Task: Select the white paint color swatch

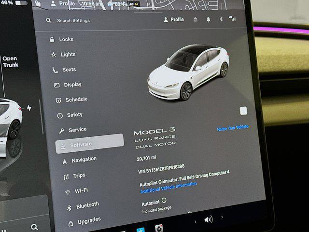Action: coord(243,111)
